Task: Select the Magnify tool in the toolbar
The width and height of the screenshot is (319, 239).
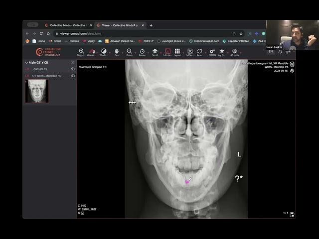Action: pos(81,51)
